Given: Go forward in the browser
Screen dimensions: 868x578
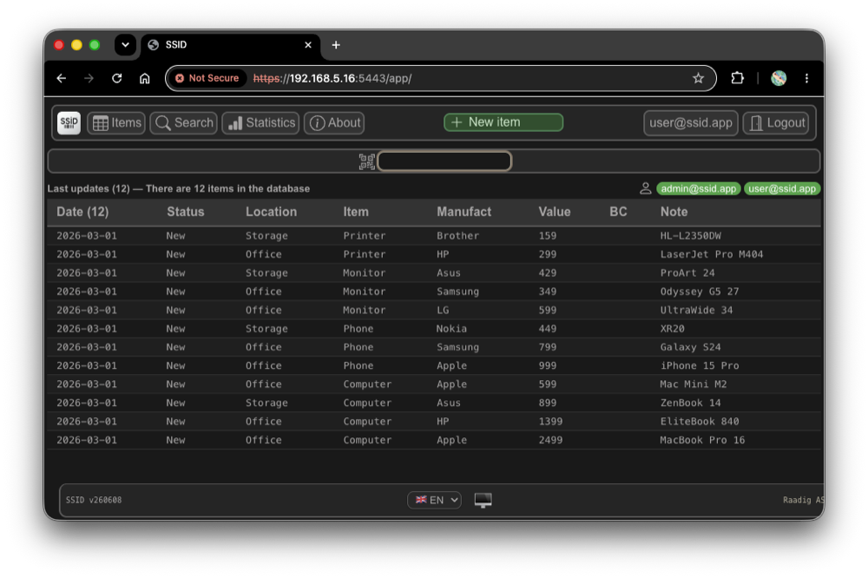Looking at the screenshot, I should 89,78.
